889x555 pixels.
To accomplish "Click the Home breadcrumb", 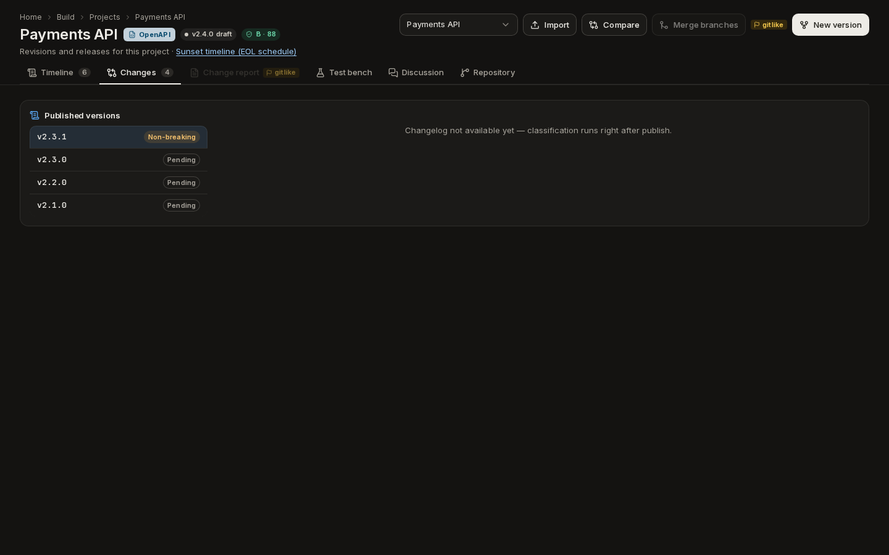I will [x=31, y=17].
